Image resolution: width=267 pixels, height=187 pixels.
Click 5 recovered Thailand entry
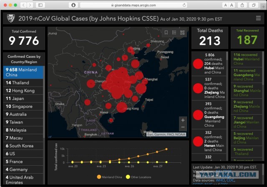247,151
